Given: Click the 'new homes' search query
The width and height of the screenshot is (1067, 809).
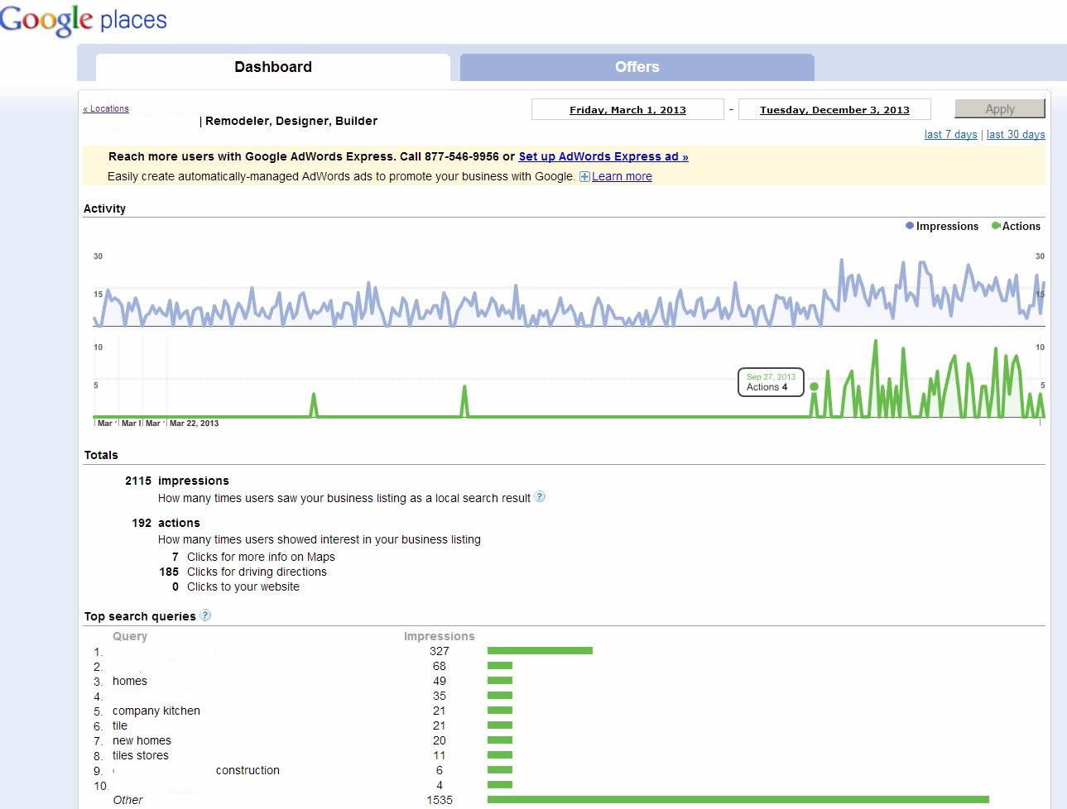Looking at the screenshot, I should [142, 740].
